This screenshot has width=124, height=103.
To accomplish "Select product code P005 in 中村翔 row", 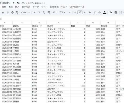I will click(x=39, y=48).
